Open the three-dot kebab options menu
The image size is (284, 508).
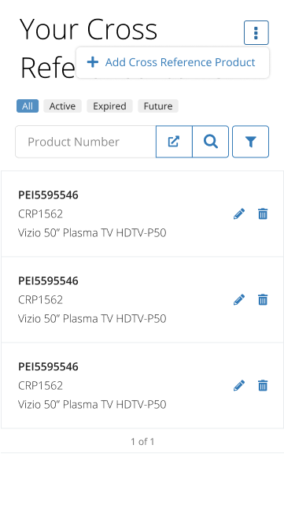(256, 33)
